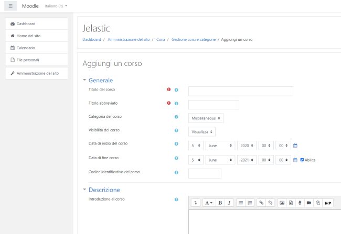Open Miscellaneous category dropdown
This screenshot has width=341, height=234.
(x=206, y=118)
